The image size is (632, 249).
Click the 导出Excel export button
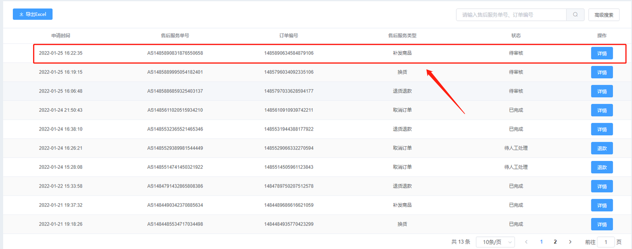[x=33, y=14]
